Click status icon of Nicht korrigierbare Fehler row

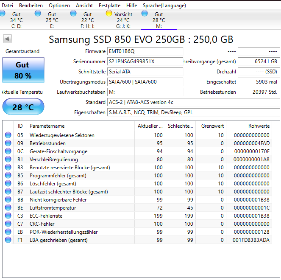(8, 200)
